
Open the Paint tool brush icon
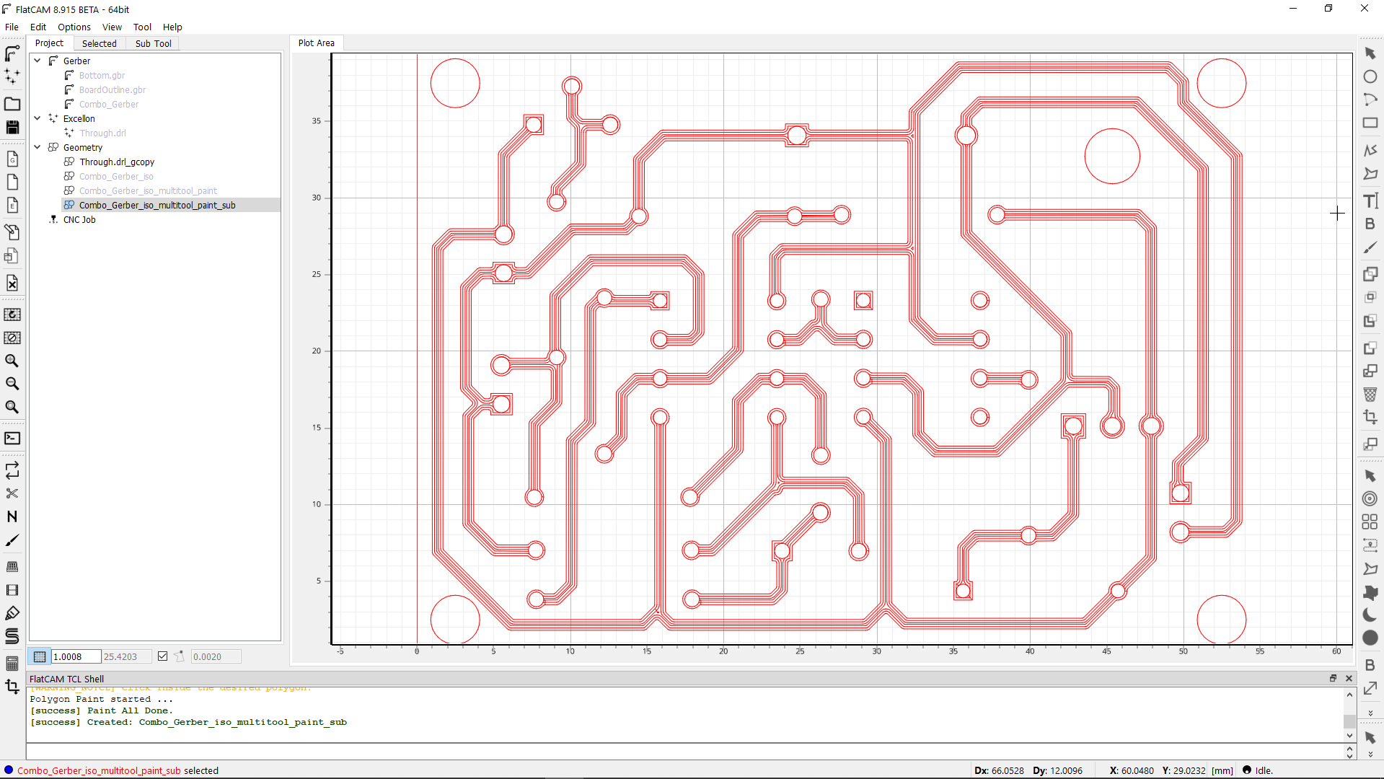(x=12, y=540)
